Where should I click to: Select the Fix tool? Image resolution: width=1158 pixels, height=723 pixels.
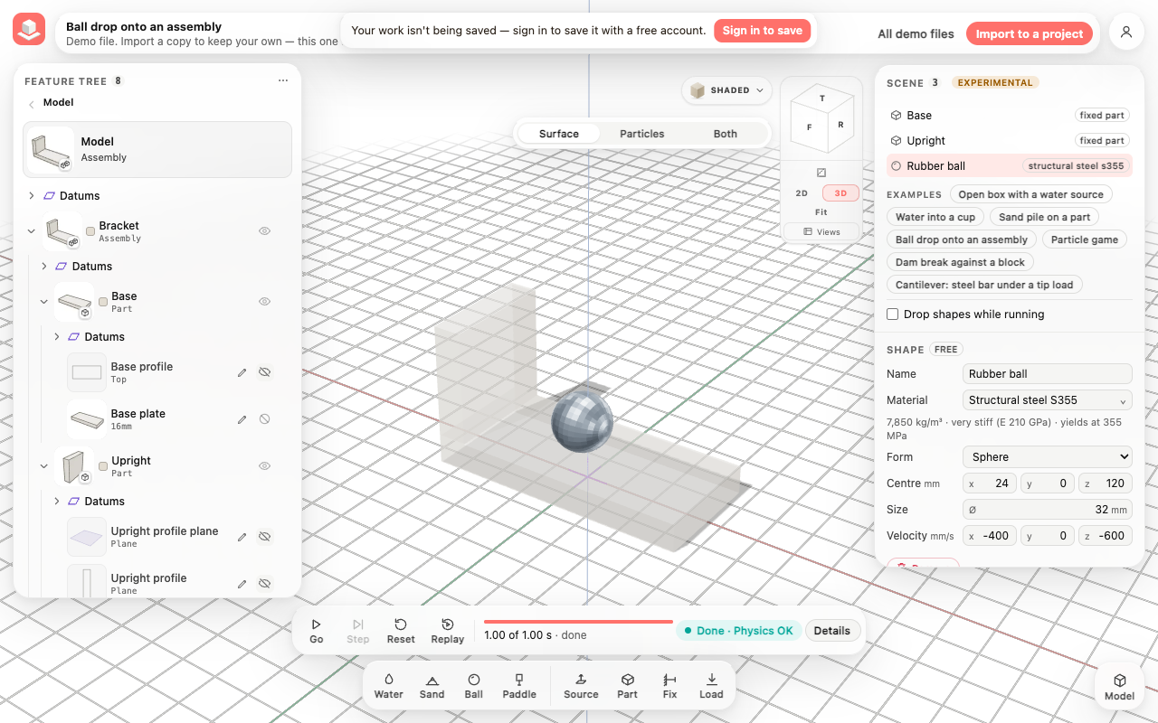(x=669, y=686)
